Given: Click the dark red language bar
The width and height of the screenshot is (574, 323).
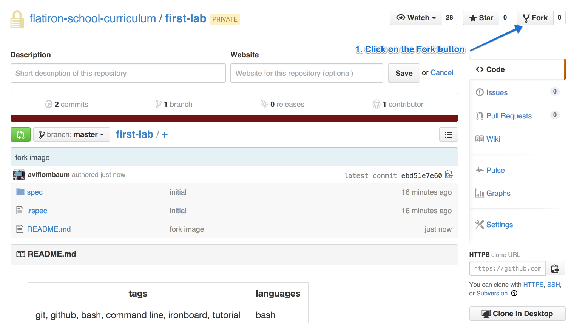Looking at the screenshot, I should [x=234, y=118].
